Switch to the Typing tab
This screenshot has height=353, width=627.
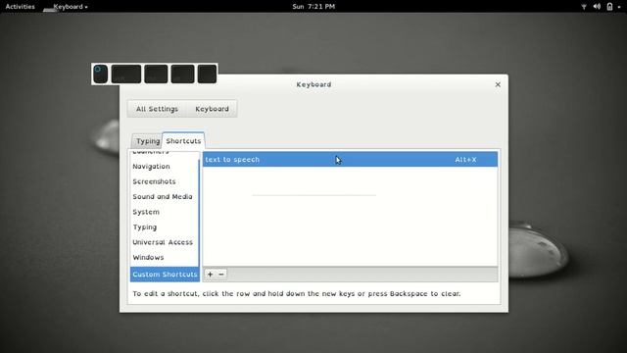(147, 141)
